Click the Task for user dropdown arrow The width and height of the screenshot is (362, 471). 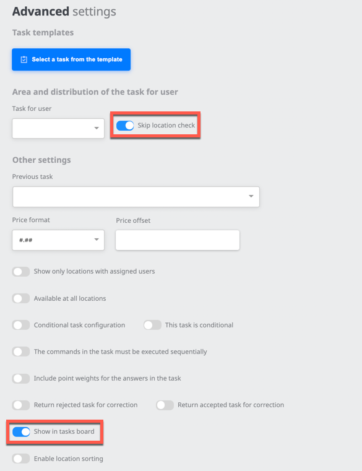click(x=97, y=128)
